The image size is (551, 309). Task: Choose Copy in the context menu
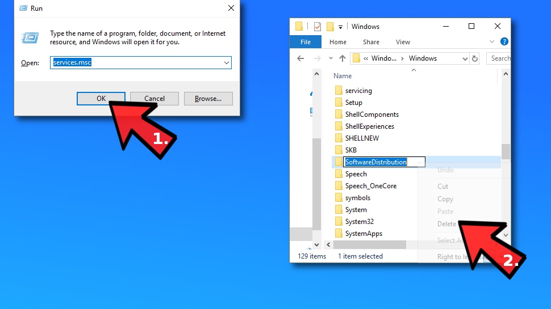(445, 199)
